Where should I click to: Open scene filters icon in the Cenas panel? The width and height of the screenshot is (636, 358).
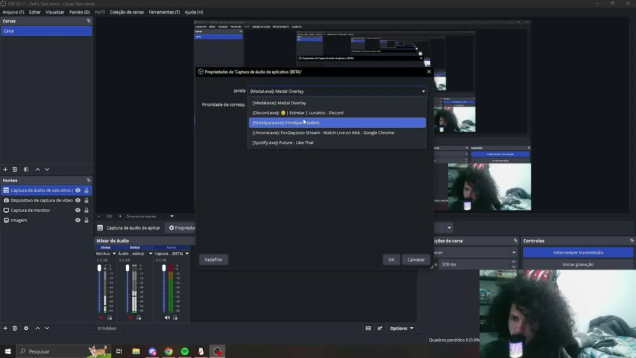[x=26, y=170]
